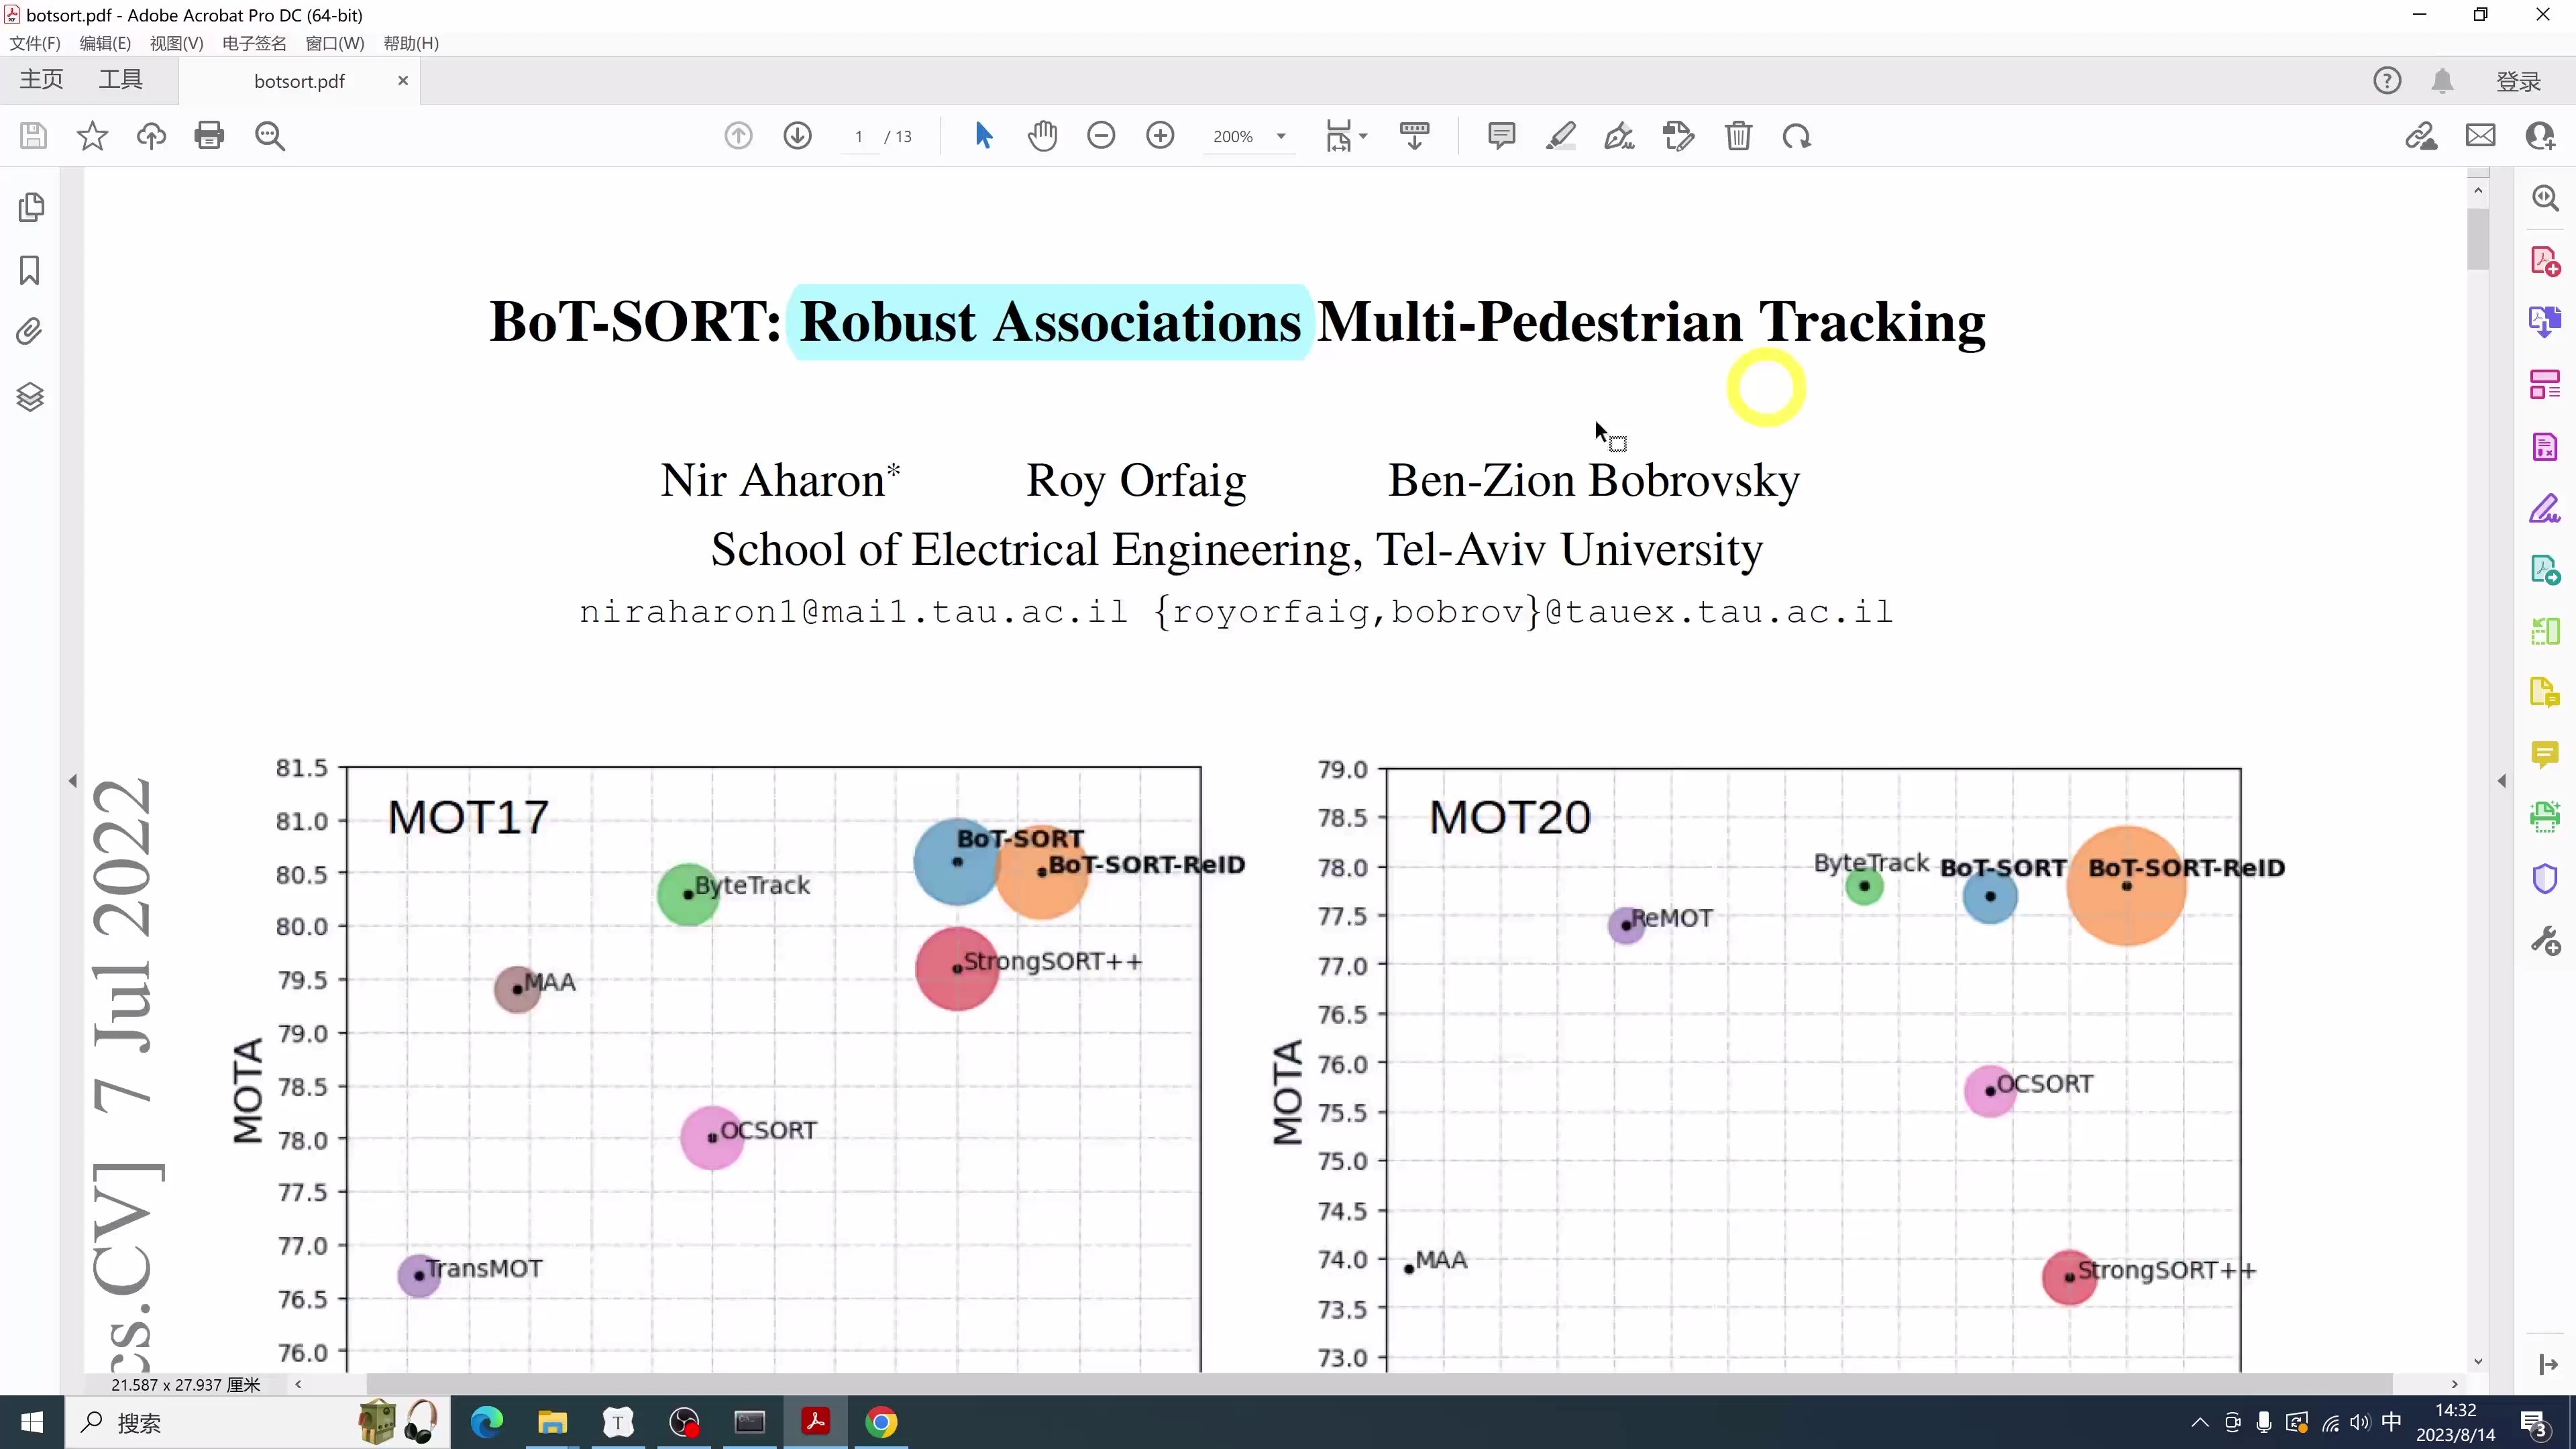Star this file as favorite

(x=92, y=136)
